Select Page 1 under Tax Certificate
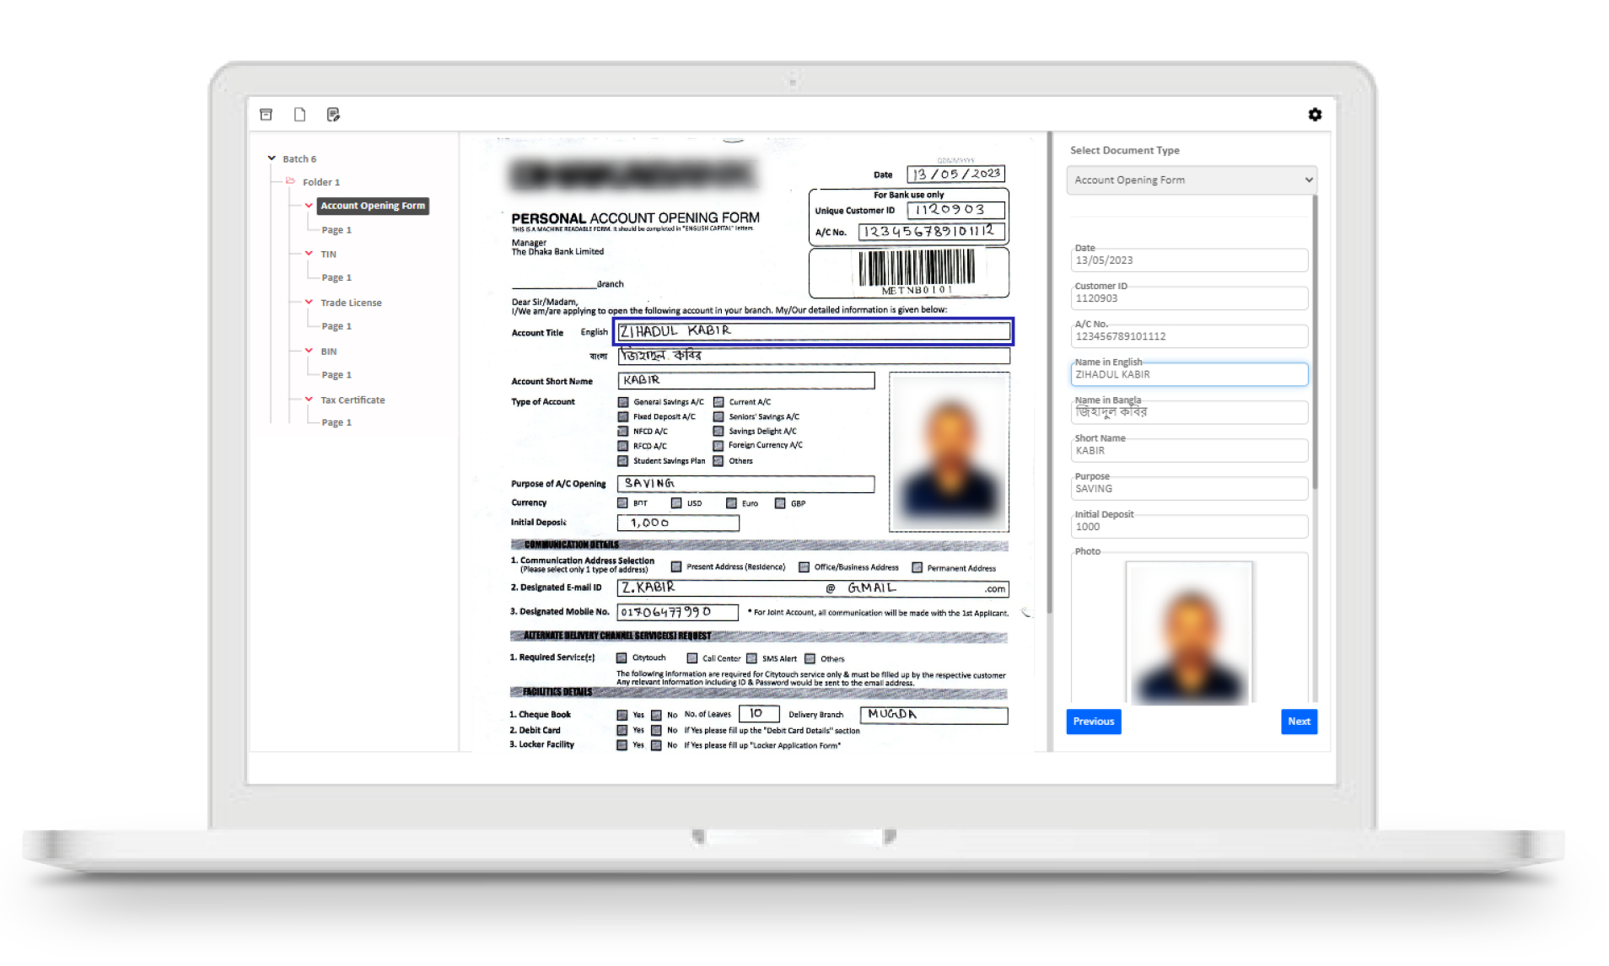Image resolution: width=1609 pixels, height=966 pixels. pos(336,423)
